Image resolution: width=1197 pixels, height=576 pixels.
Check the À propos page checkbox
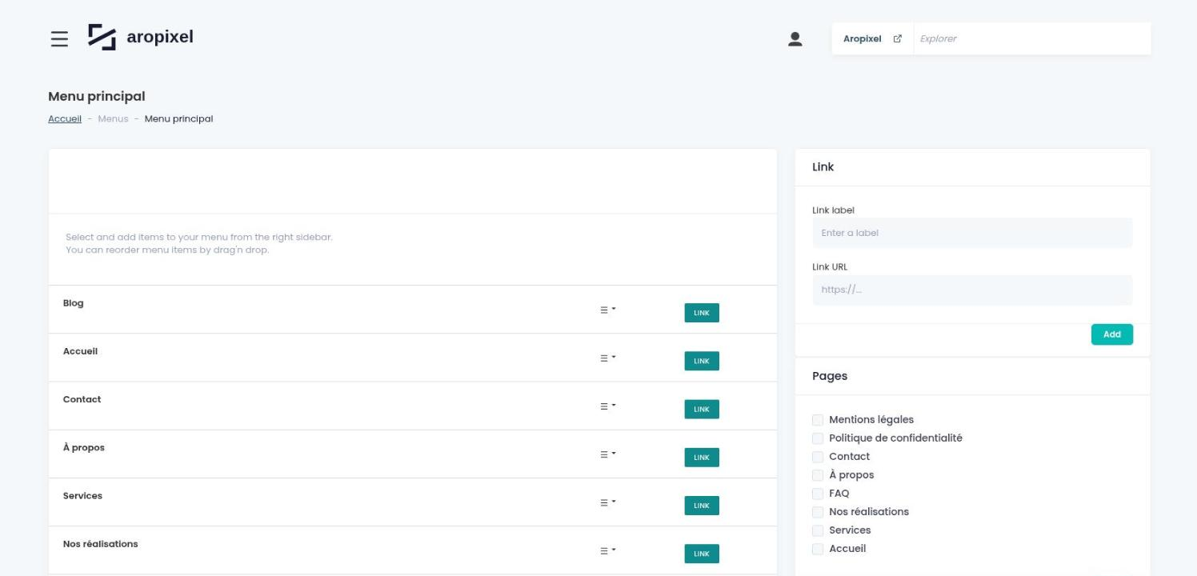pos(818,475)
